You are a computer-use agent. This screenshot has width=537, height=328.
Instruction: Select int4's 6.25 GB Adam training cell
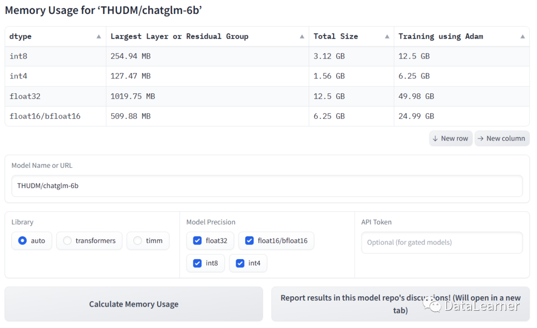[x=461, y=76]
